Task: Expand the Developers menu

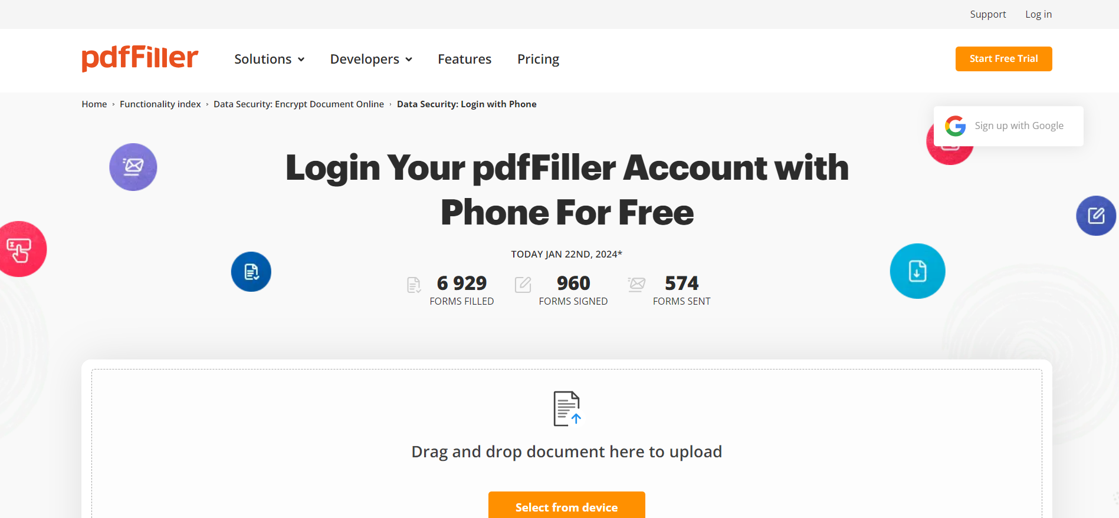Action: tap(365, 59)
